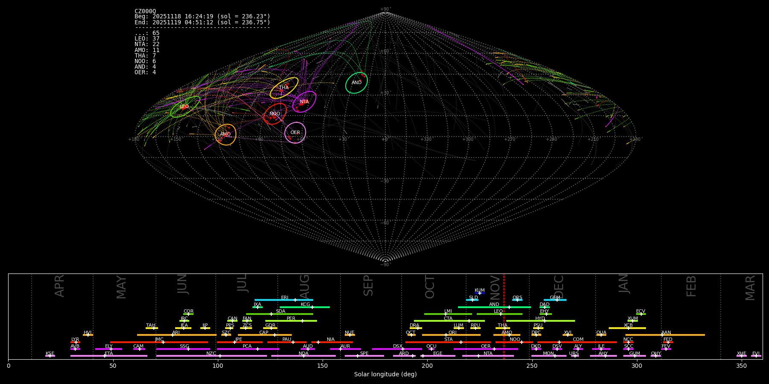The image size is (769, 384).
Task: Select the KUM bar in shower timeline
Action: tap(480, 293)
